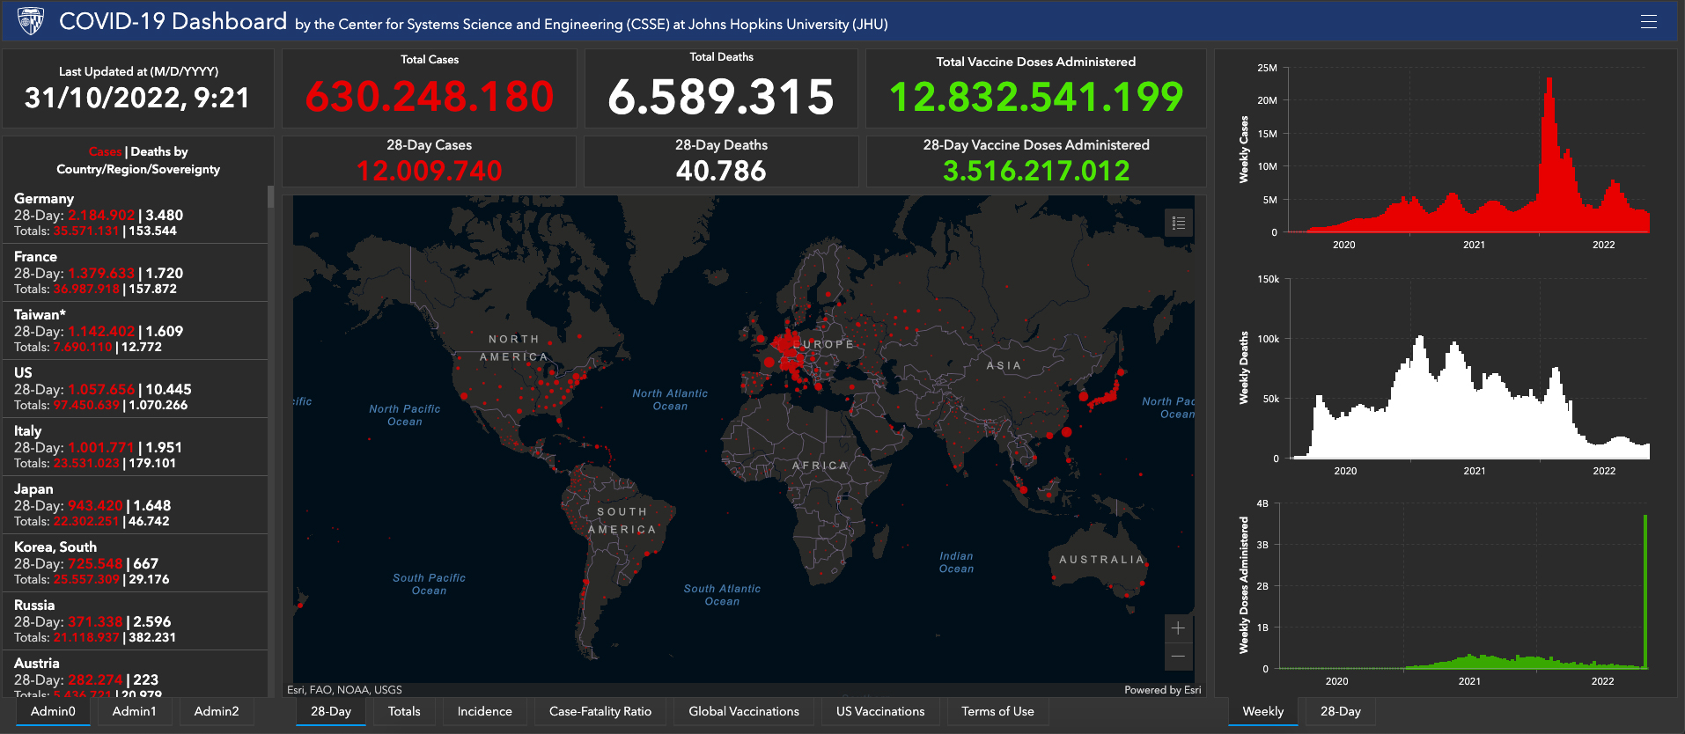This screenshot has width=1685, height=734.
Task: Click the Weekly Doses Administered green chart
Action: tap(1463, 586)
